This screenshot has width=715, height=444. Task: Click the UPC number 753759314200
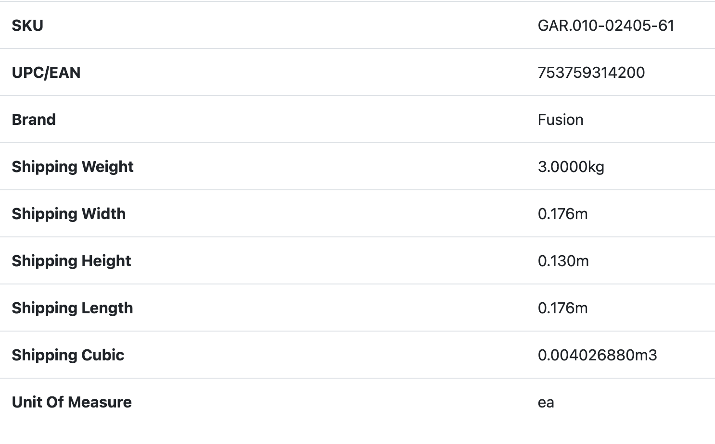[591, 73]
